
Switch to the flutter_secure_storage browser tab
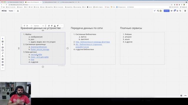click(68, 2)
